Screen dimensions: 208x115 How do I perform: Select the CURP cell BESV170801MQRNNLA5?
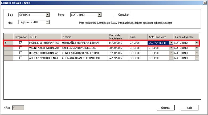tap(44, 53)
